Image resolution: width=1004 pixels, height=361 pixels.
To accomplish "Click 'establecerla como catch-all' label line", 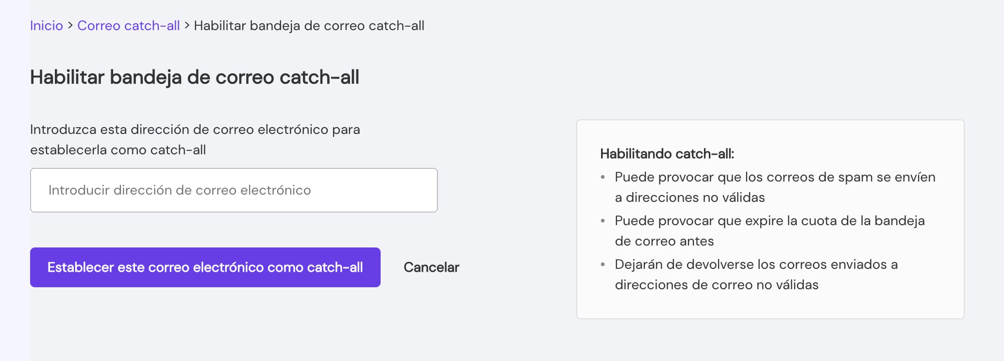I will point(118,150).
